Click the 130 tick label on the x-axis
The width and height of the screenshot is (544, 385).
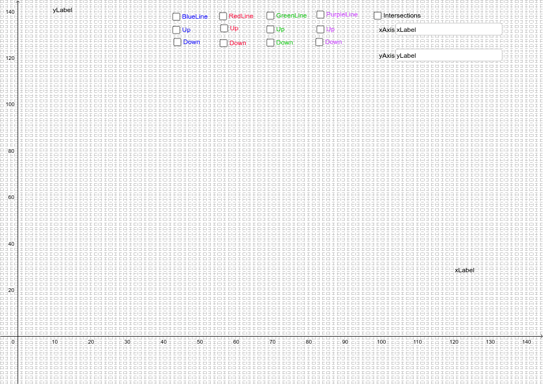coord(490,342)
